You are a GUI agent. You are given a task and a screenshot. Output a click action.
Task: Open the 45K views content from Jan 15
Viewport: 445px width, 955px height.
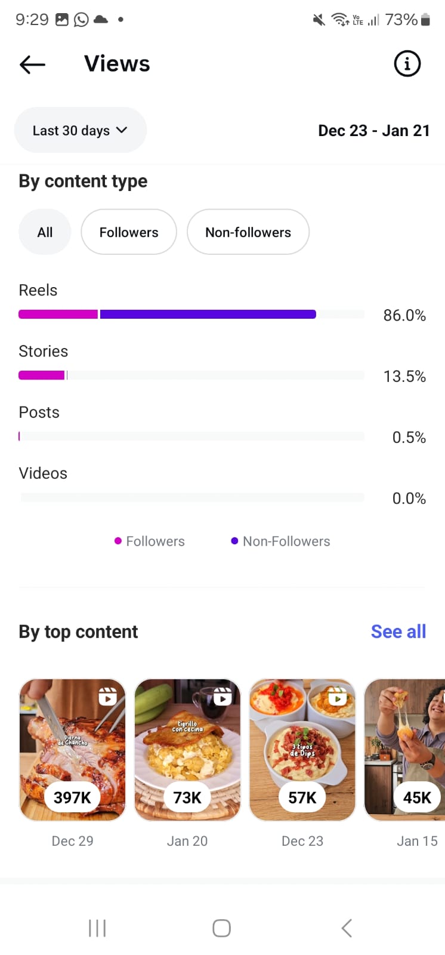pyautogui.click(x=406, y=750)
